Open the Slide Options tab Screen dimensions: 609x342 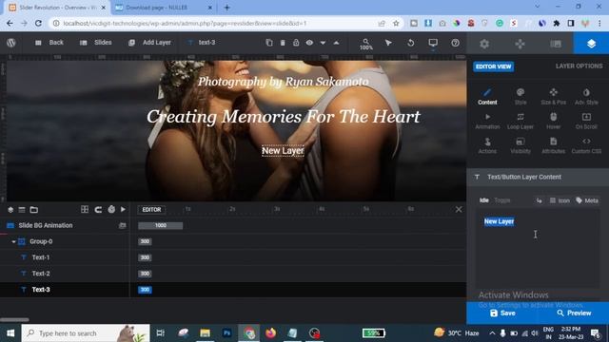point(556,44)
